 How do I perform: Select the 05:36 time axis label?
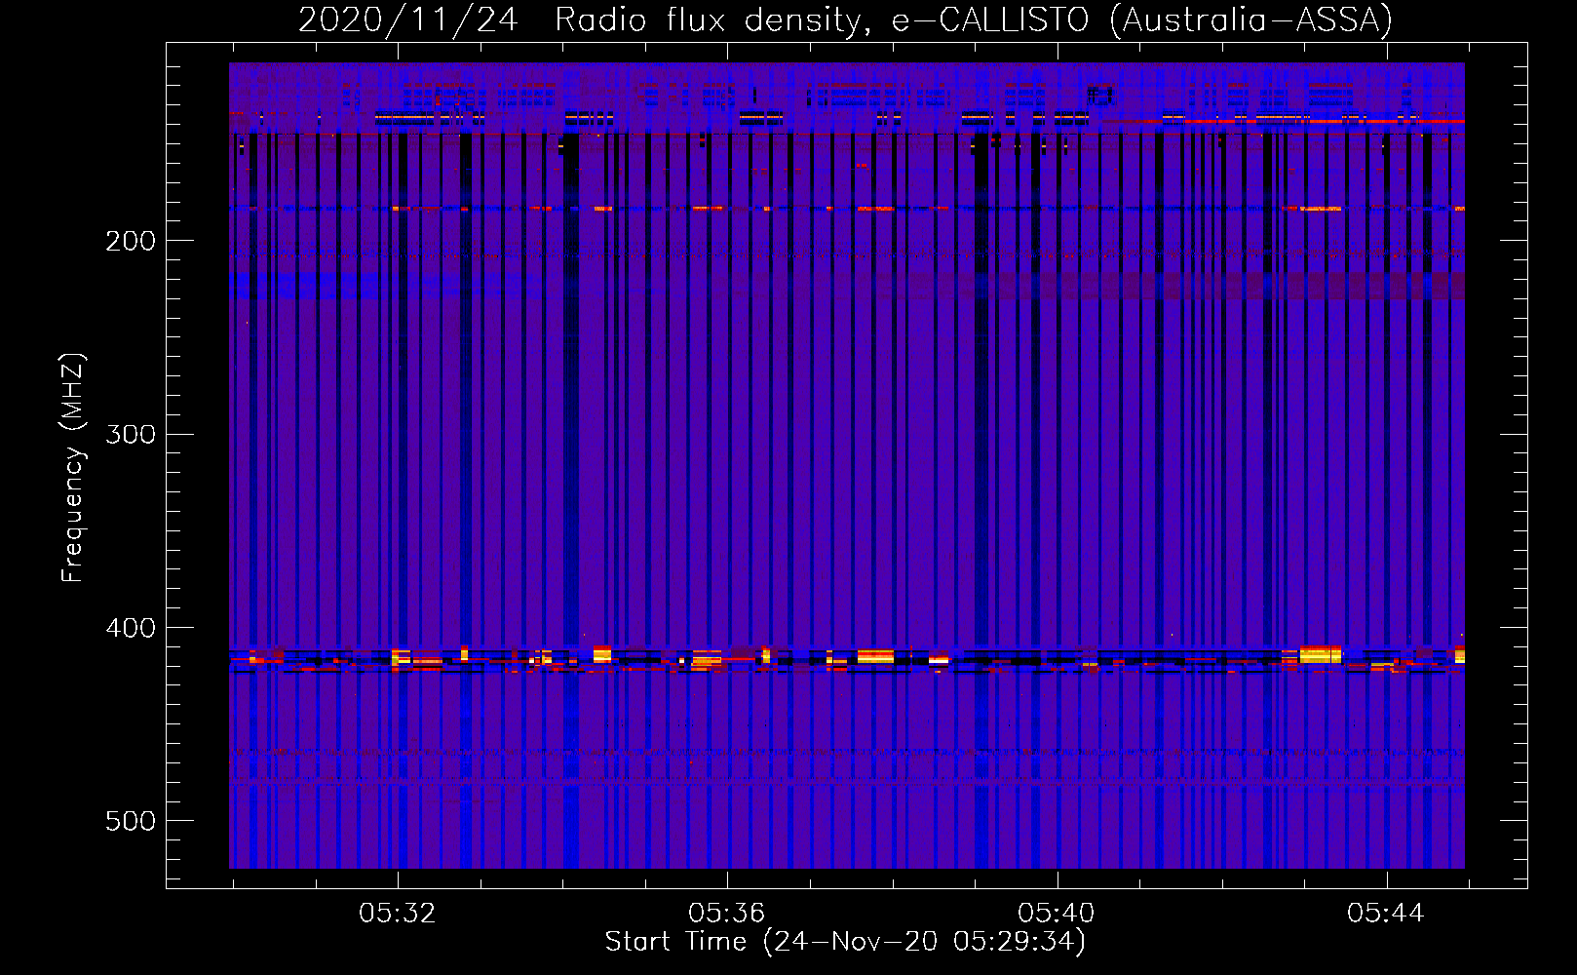(726, 914)
